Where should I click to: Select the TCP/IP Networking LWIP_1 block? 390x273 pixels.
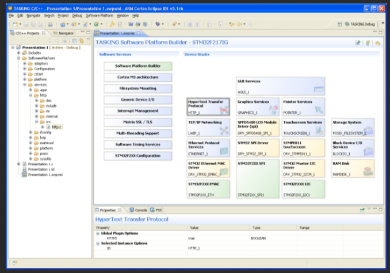208,128
